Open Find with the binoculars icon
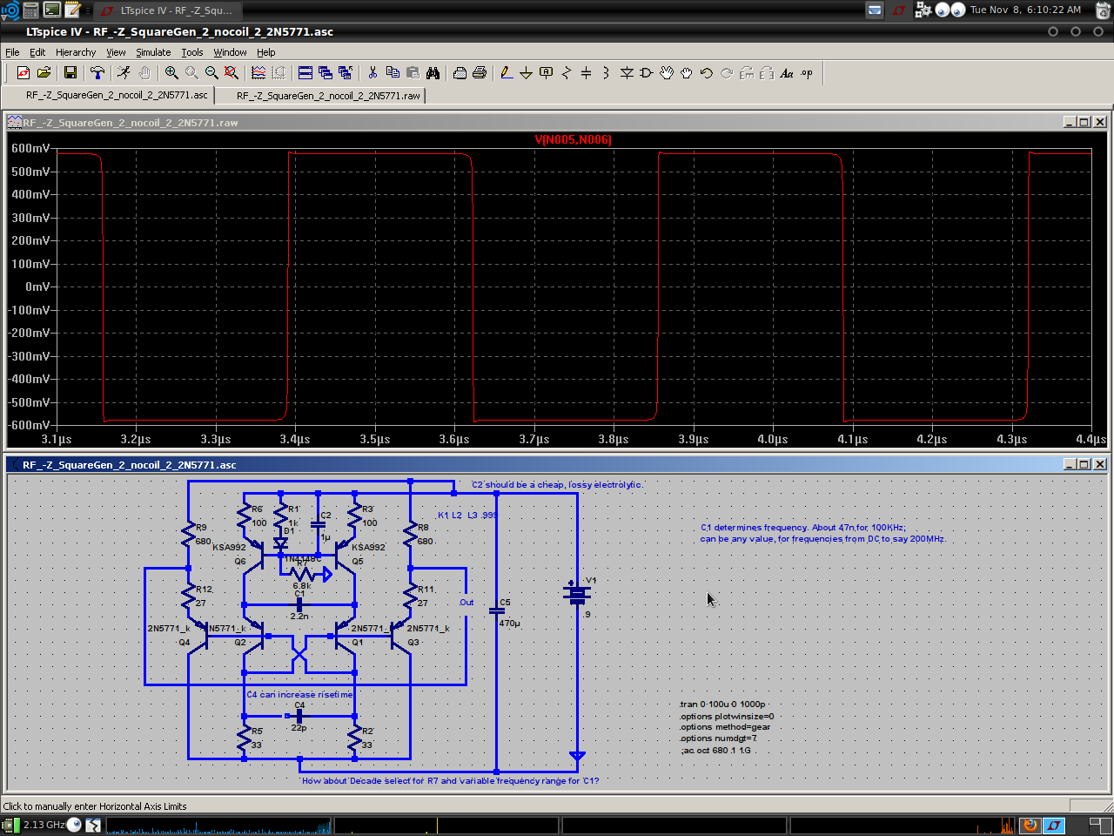Viewport: 1114px width, 836px height. (x=433, y=73)
